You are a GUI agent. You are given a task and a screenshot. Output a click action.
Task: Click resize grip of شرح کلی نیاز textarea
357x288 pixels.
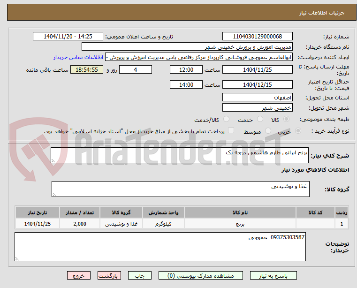click(x=53, y=161)
